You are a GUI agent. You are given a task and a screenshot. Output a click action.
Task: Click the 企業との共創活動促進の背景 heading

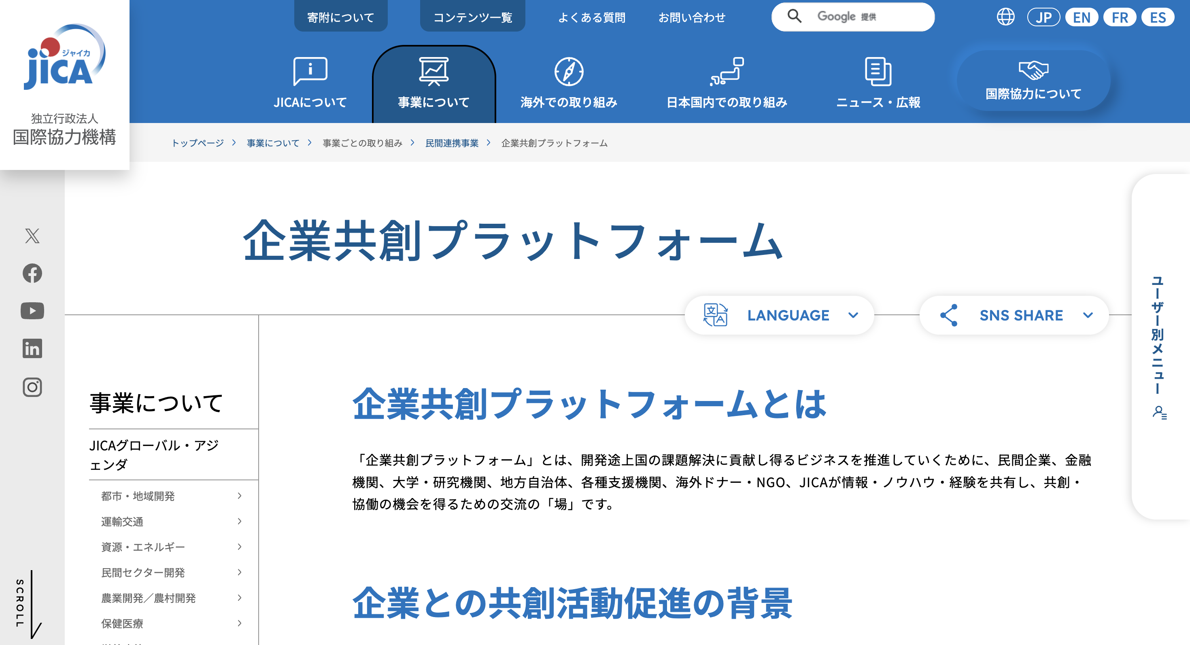click(x=572, y=603)
